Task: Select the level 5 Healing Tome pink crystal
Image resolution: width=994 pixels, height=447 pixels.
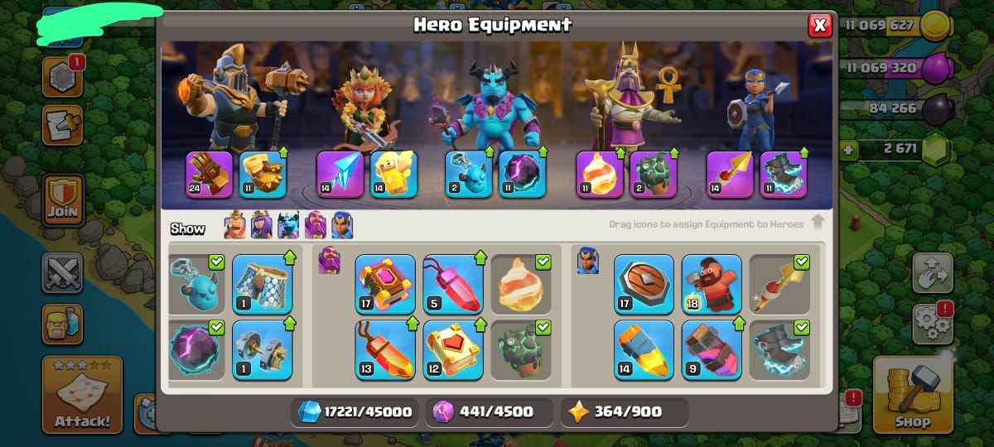Action: click(x=453, y=283)
